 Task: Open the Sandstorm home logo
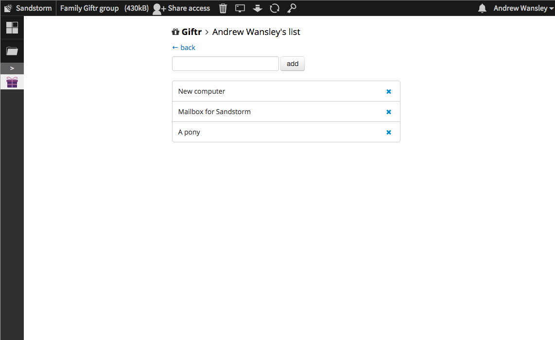pyautogui.click(x=28, y=8)
